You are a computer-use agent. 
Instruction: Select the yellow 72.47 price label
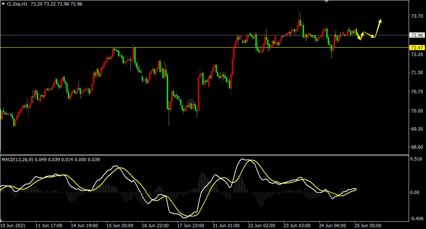[x=417, y=48]
